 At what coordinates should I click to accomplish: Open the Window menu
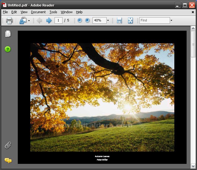click(66, 12)
